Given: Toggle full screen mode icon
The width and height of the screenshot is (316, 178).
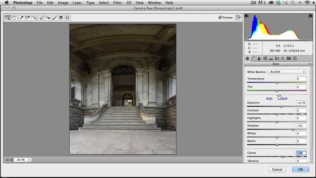Looking at the screenshot, I should click(238, 18).
